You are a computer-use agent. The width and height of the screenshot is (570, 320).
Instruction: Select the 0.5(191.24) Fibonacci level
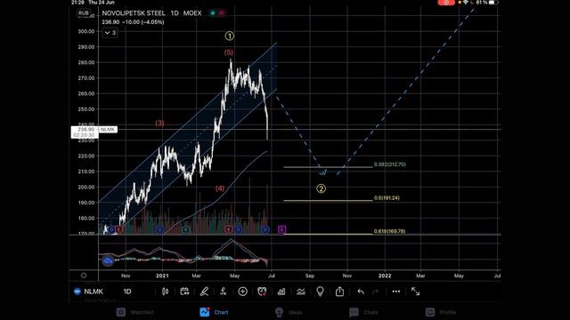[387, 197]
